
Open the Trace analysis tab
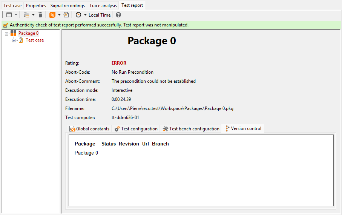point(103,6)
